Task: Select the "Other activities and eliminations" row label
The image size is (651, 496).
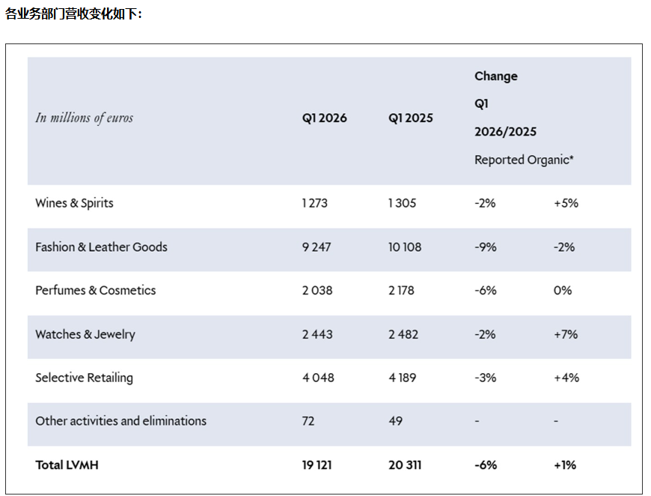Action: [120, 421]
